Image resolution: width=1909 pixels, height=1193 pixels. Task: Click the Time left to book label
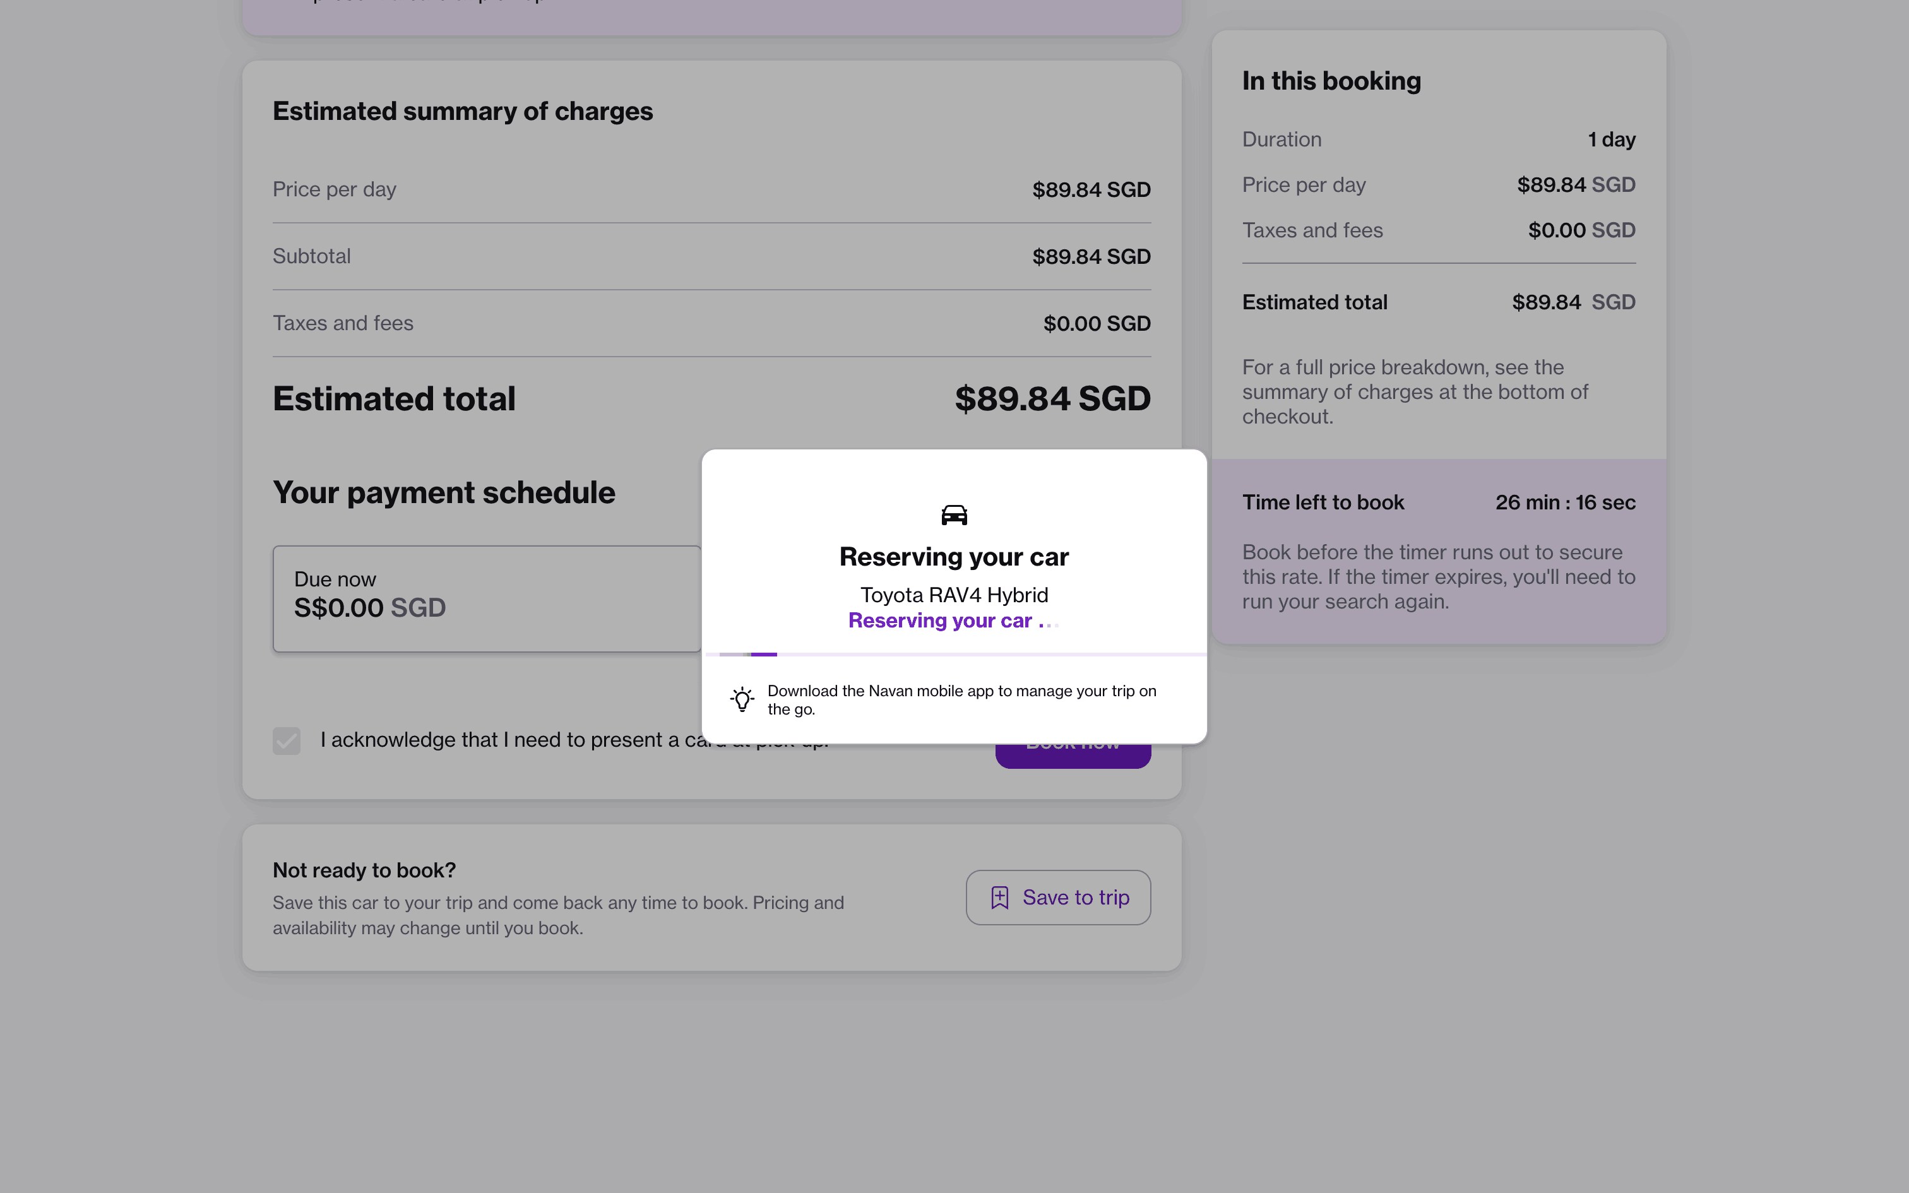pos(1323,502)
